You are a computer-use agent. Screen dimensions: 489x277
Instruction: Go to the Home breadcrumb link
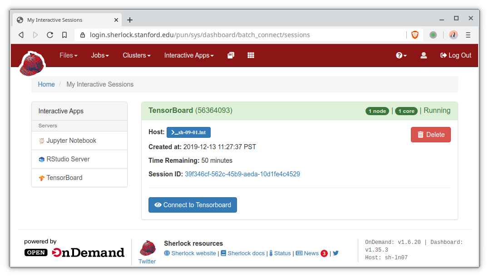46,84
